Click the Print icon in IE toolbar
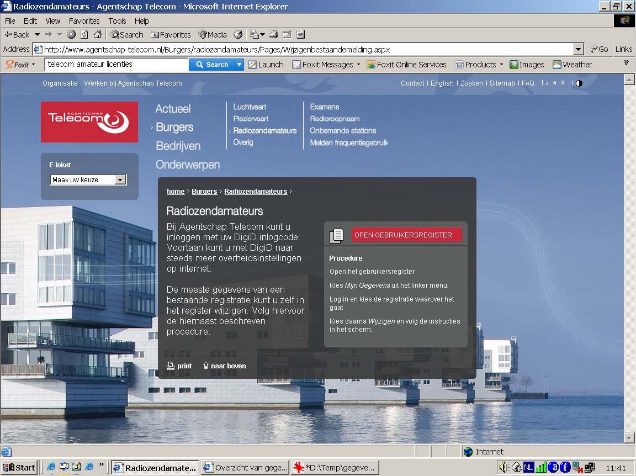The image size is (636, 476). coord(273,34)
